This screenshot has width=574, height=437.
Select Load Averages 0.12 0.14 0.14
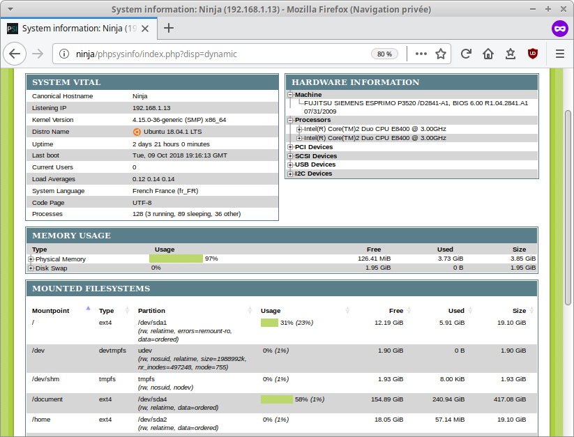point(153,179)
